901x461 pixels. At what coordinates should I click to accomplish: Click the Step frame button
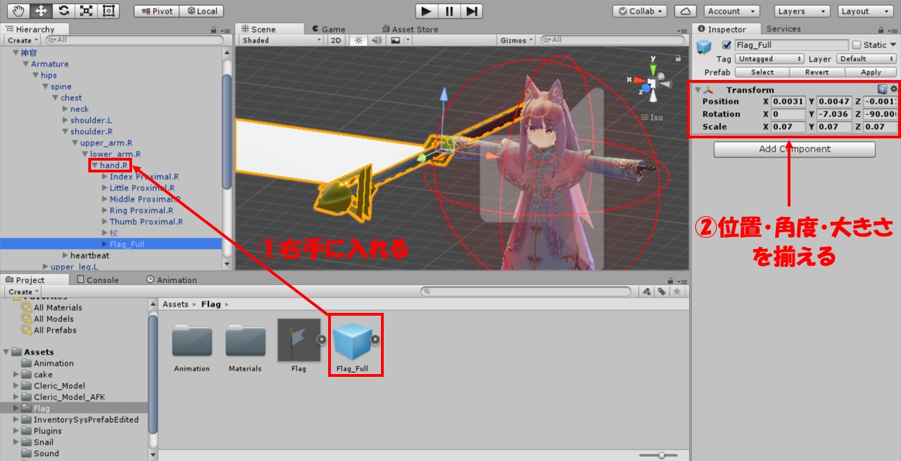pyautogui.click(x=471, y=11)
